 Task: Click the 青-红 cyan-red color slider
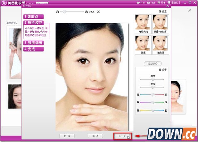click(x=153, y=95)
